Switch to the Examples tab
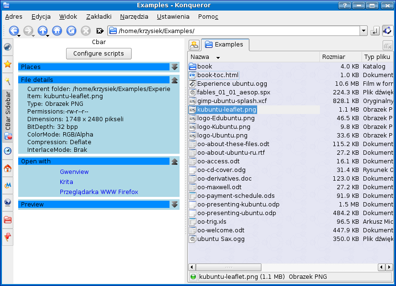 (x=225, y=45)
